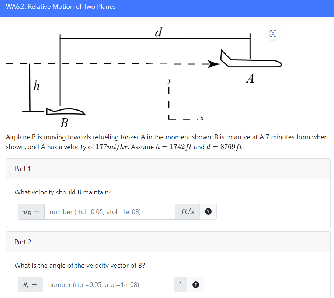Click the vB label beside its input
Screen dimensions: 334x298
tap(31, 211)
